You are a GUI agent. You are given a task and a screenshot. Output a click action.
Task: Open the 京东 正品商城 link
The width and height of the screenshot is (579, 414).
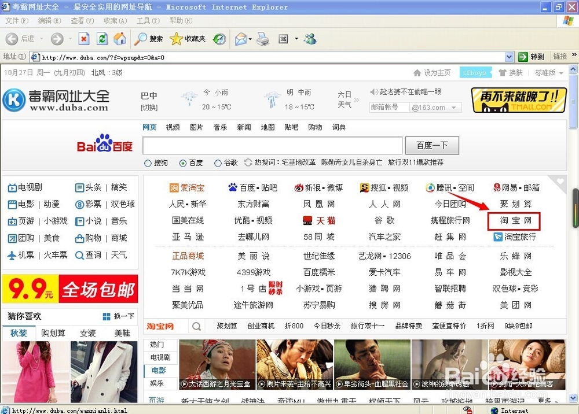point(188,256)
